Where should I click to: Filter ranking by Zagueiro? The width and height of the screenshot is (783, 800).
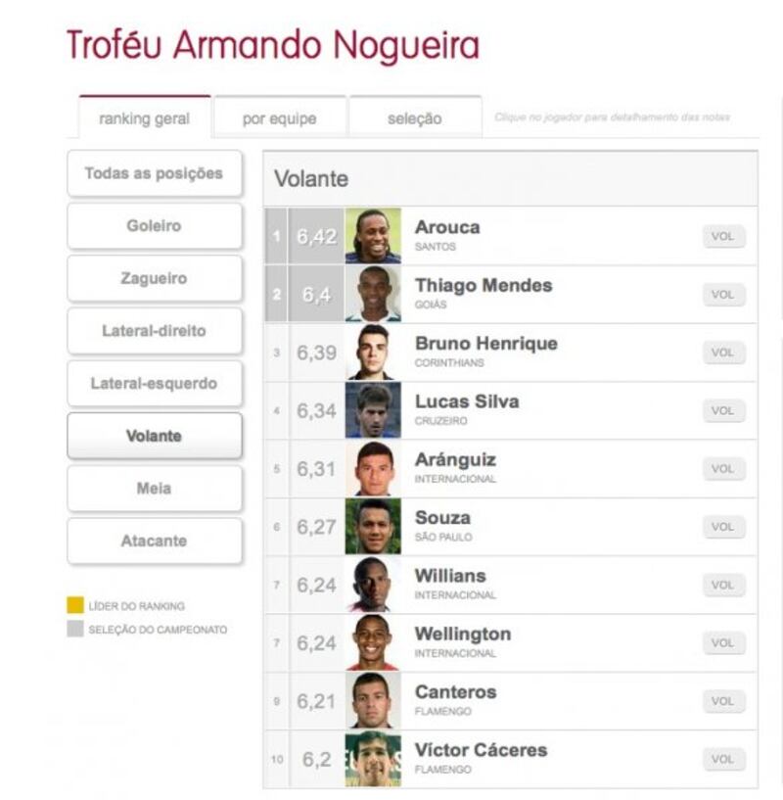click(154, 278)
